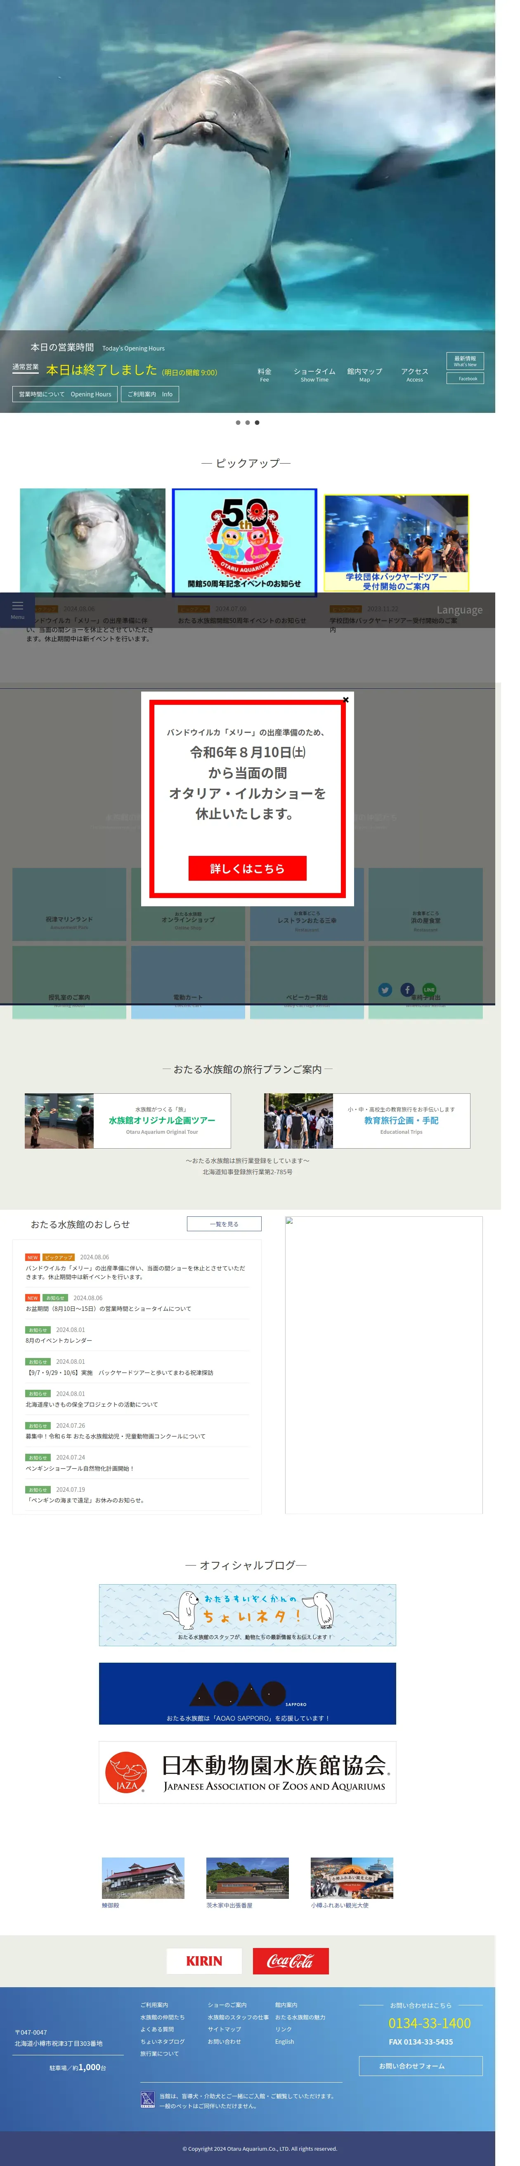Click the assistance dog mark icon
Image resolution: width=520 pixels, height=2166 pixels.
pyautogui.click(x=147, y=2100)
